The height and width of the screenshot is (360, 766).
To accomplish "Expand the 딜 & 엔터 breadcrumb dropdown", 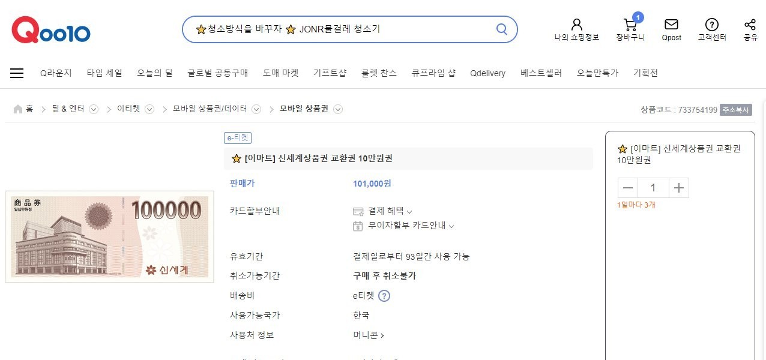I will 94,109.
